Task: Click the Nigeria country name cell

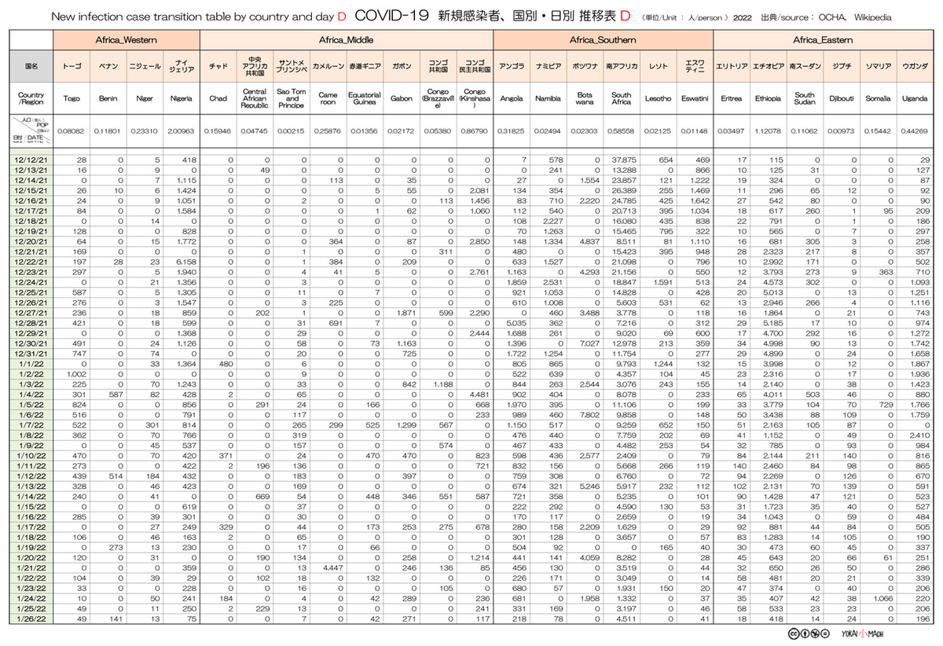Action: tap(182, 98)
